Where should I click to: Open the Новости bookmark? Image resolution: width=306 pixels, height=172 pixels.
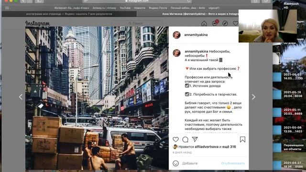(140, 8)
